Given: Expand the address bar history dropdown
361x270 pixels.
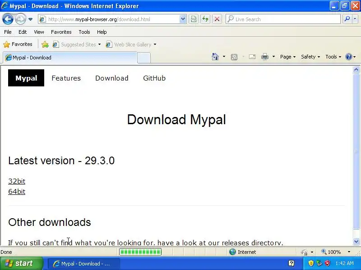Looking at the screenshot, I should [x=183, y=19].
